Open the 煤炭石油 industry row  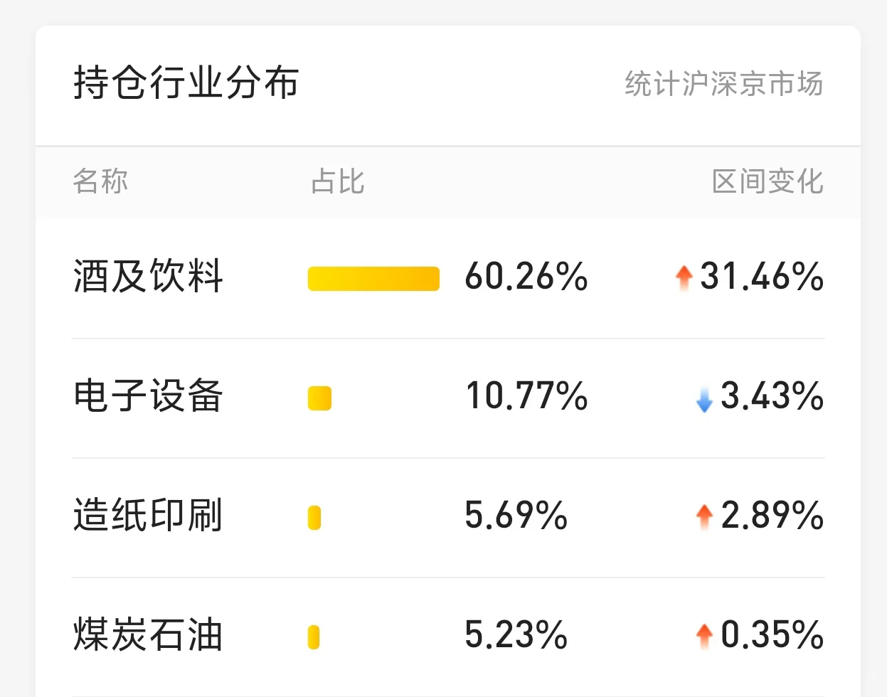(149, 634)
